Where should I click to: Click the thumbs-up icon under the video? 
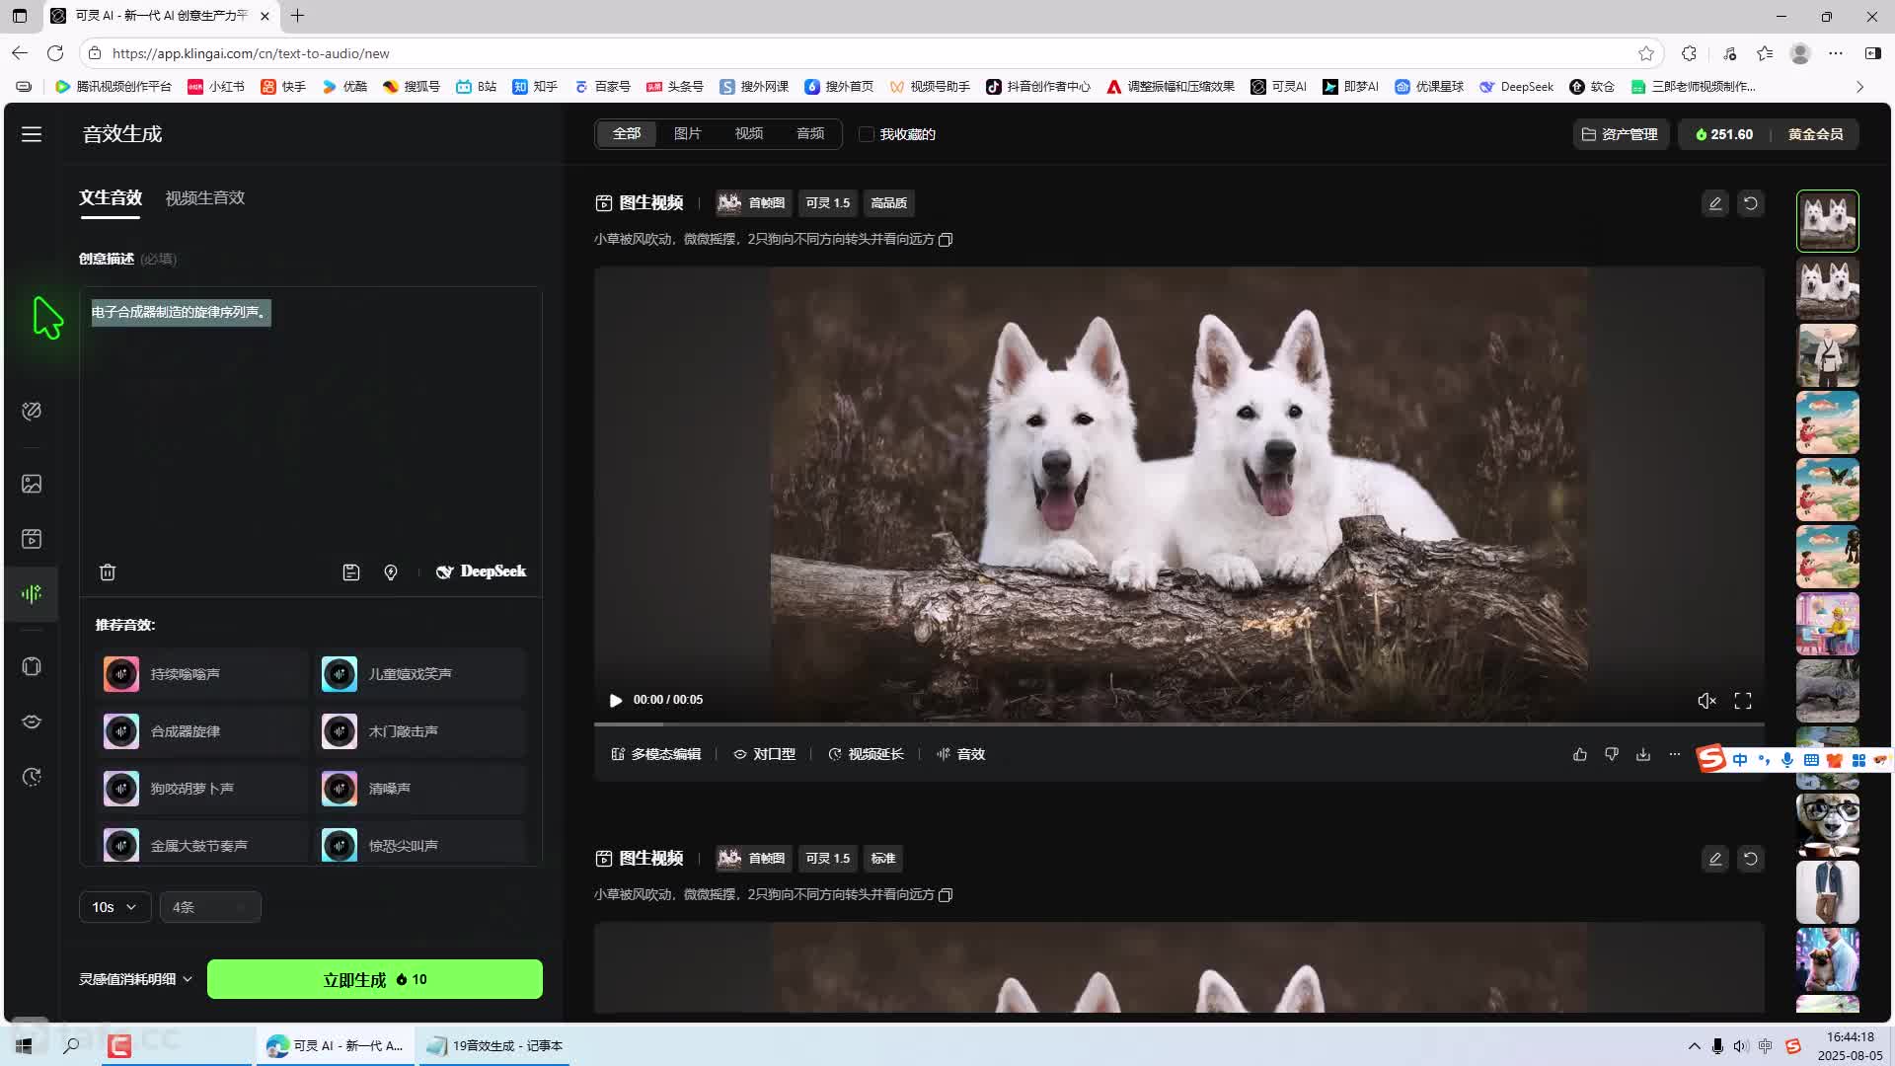tap(1579, 754)
